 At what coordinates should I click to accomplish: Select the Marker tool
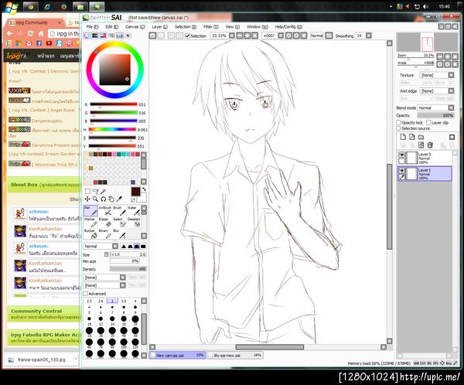[x=90, y=223]
